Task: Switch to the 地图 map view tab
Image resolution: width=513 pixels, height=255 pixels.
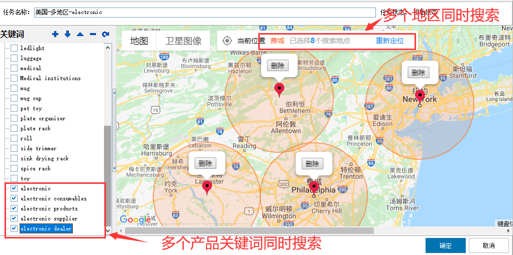Action: tap(139, 41)
